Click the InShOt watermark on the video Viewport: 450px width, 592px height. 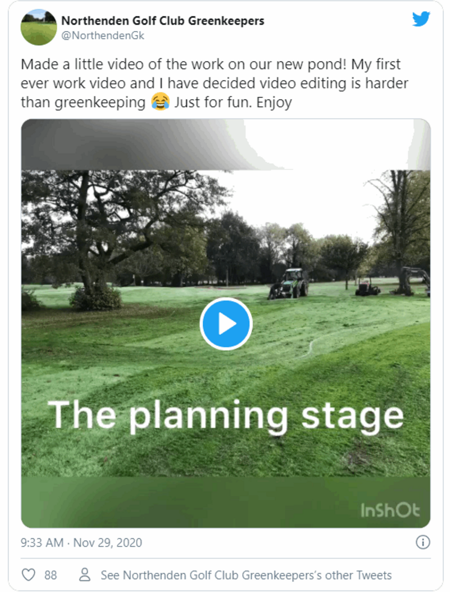(390, 510)
